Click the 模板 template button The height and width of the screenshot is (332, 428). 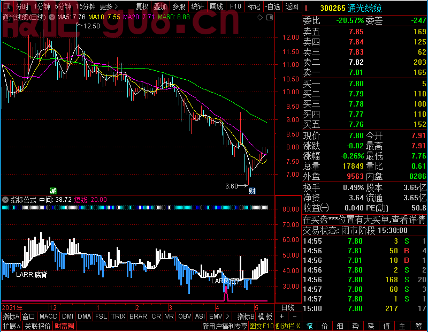pos(265,316)
